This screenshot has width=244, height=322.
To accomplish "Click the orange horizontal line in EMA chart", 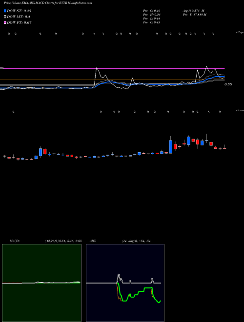I will 112,79.
